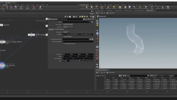Viewport: 177px width, 100px height.
Task: Click the Constraints Network shelf tool
Action: (21, 7)
